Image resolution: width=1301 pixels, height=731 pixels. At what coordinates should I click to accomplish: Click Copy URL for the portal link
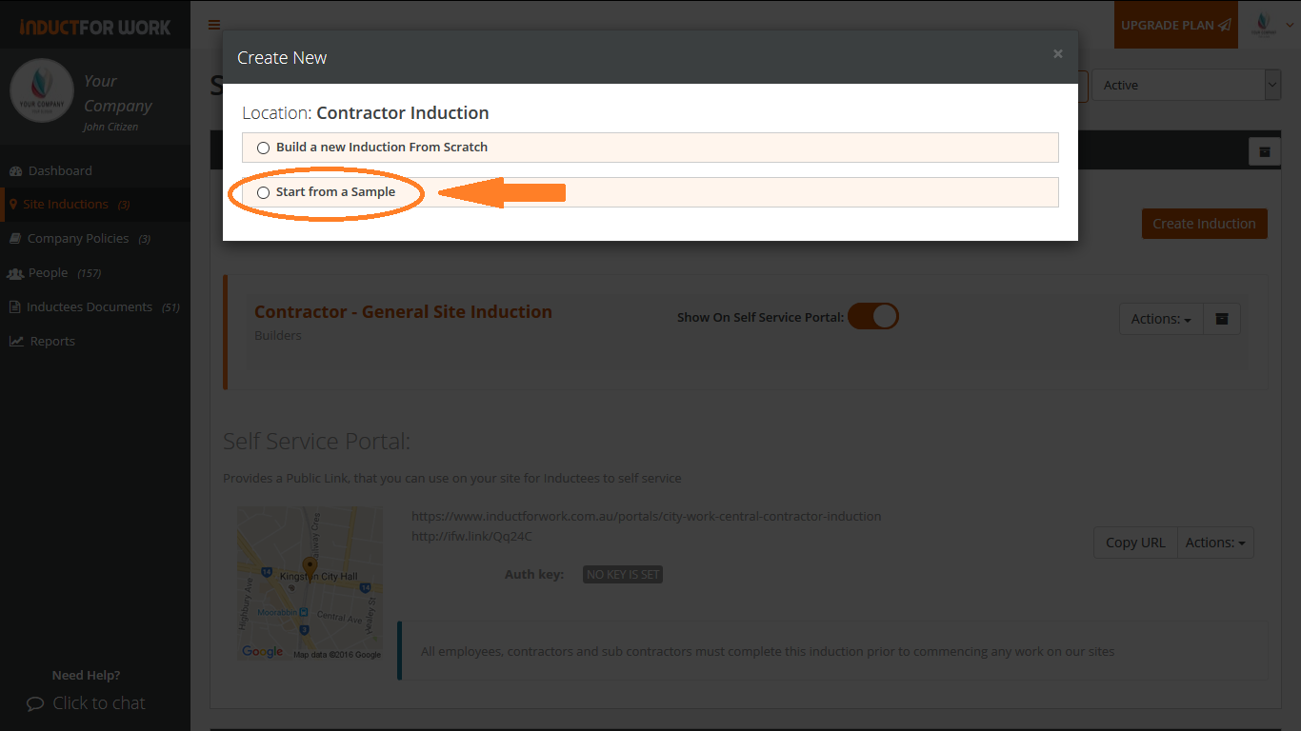(1134, 542)
